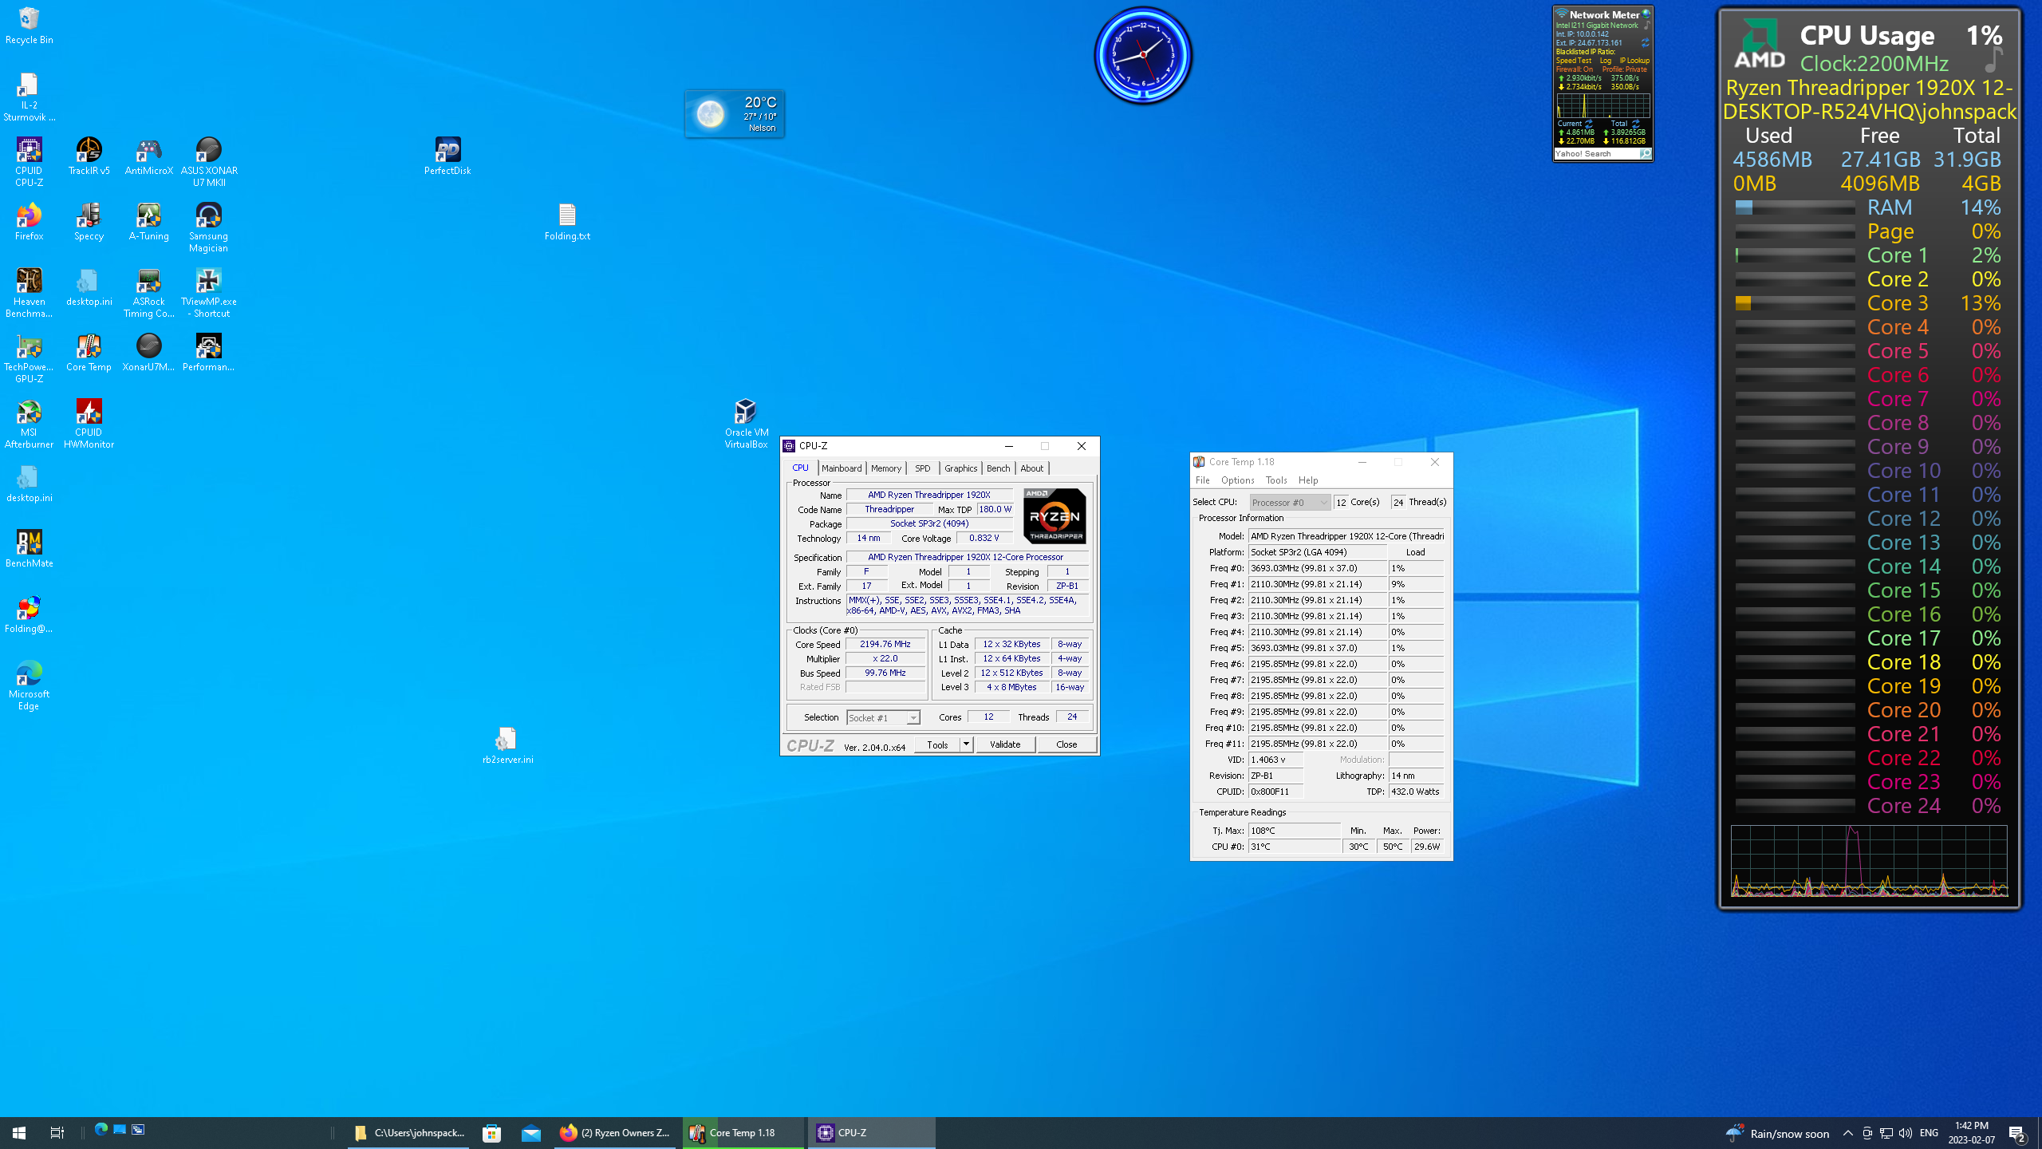Open Help menu in Core Temp

(1308, 480)
